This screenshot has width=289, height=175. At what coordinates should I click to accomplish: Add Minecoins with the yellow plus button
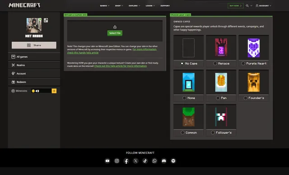point(54,91)
